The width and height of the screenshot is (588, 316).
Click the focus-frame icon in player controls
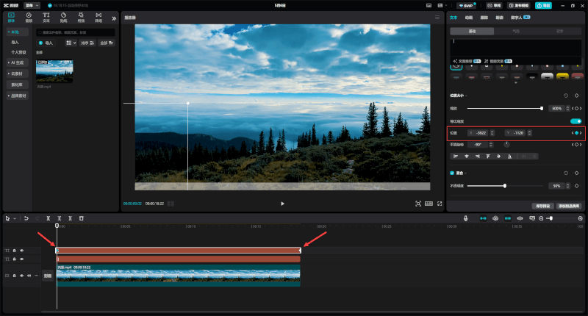pos(418,204)
